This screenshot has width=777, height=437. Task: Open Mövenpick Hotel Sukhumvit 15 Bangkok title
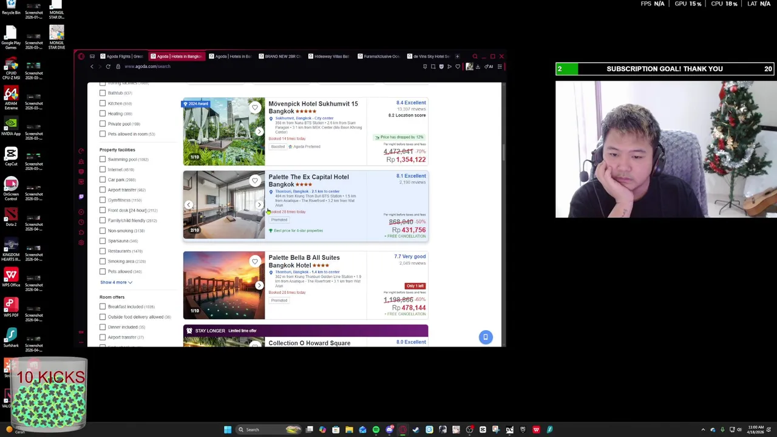tap(313, 107)
